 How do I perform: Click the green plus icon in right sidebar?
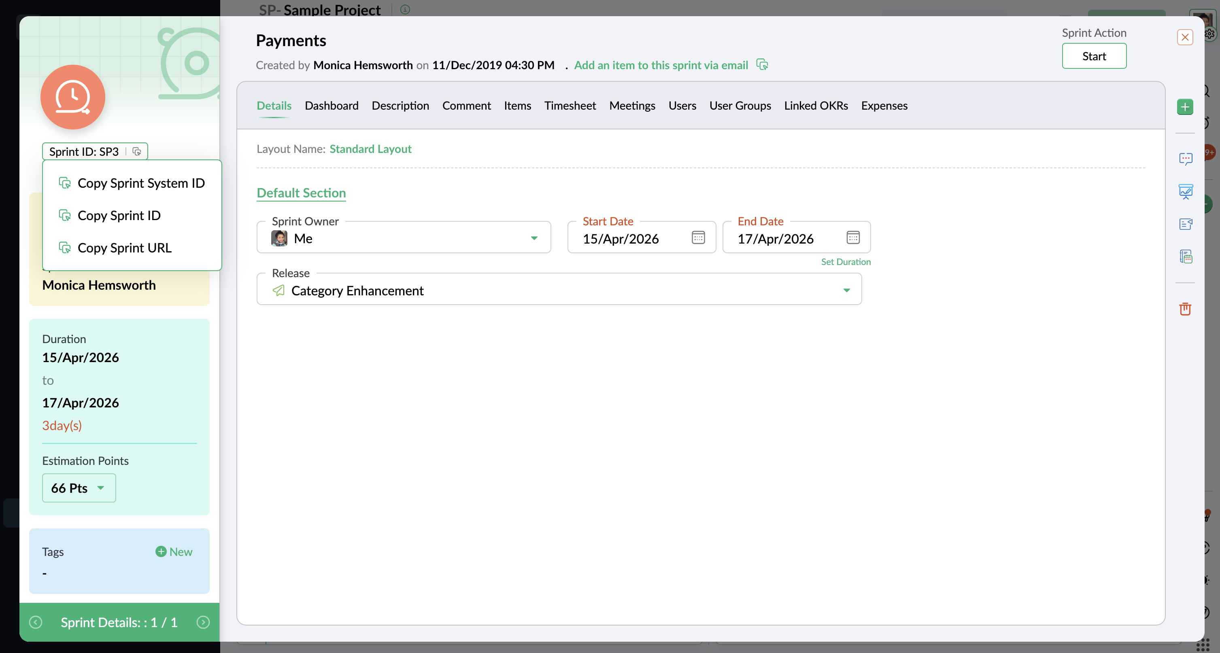1185,107
